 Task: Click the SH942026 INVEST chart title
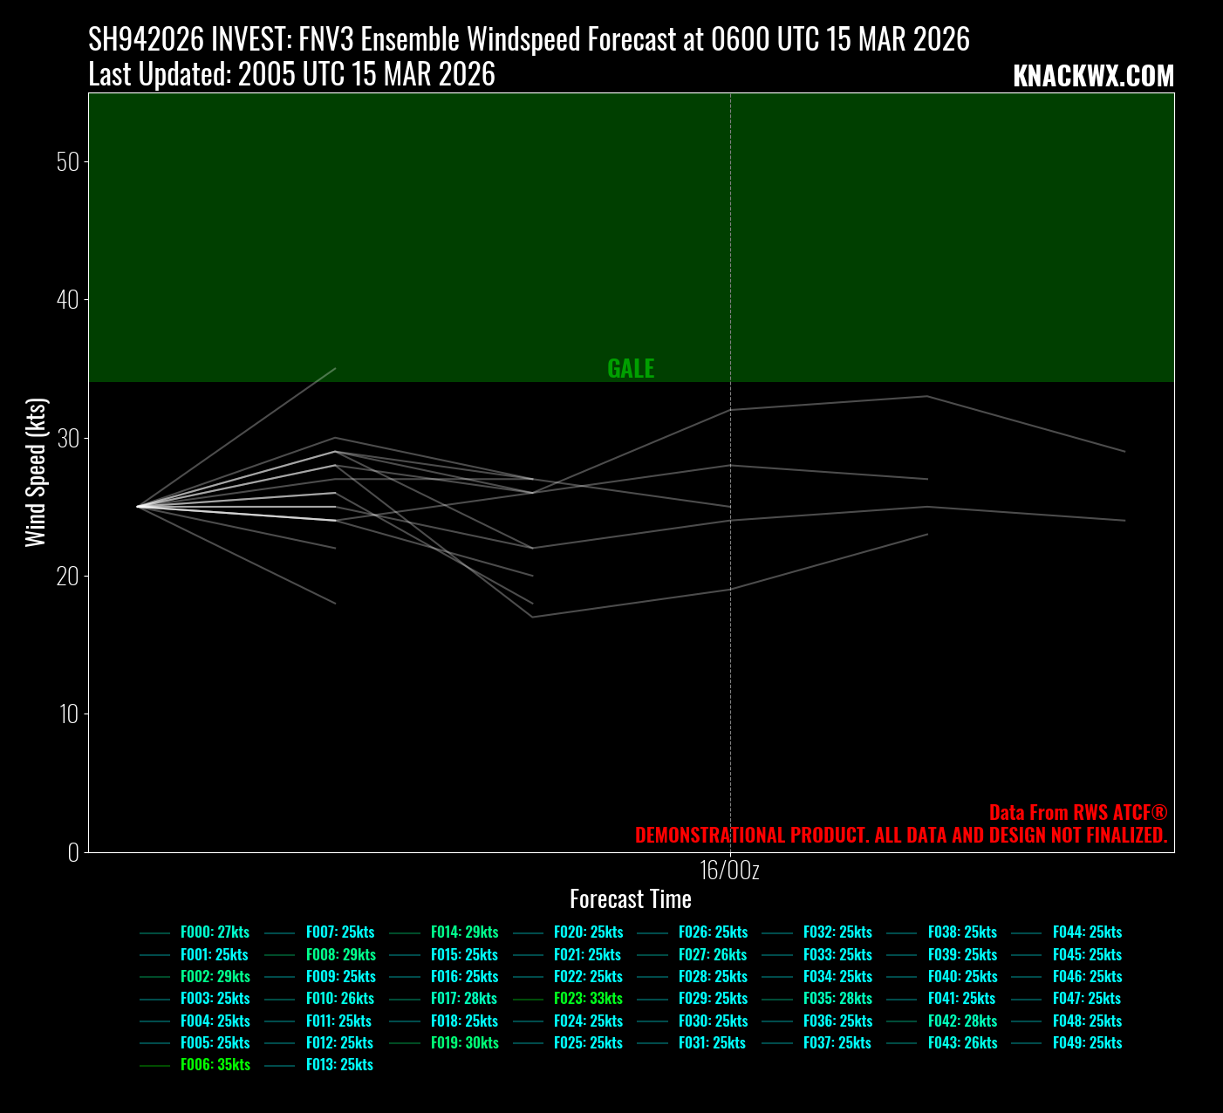click(529, 40)
